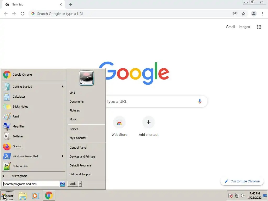Expand Windows PowerShell jump list arrow
This screenshot has width=268, height=201.
pos(63,156)
